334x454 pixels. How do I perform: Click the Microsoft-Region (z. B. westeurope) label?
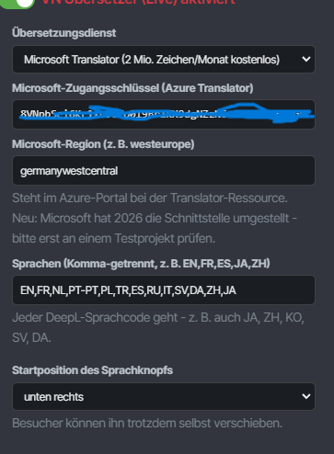103,144
